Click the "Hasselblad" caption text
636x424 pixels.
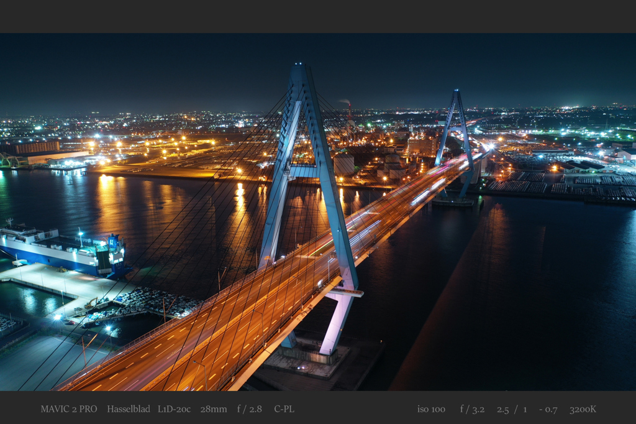[129, 409]
